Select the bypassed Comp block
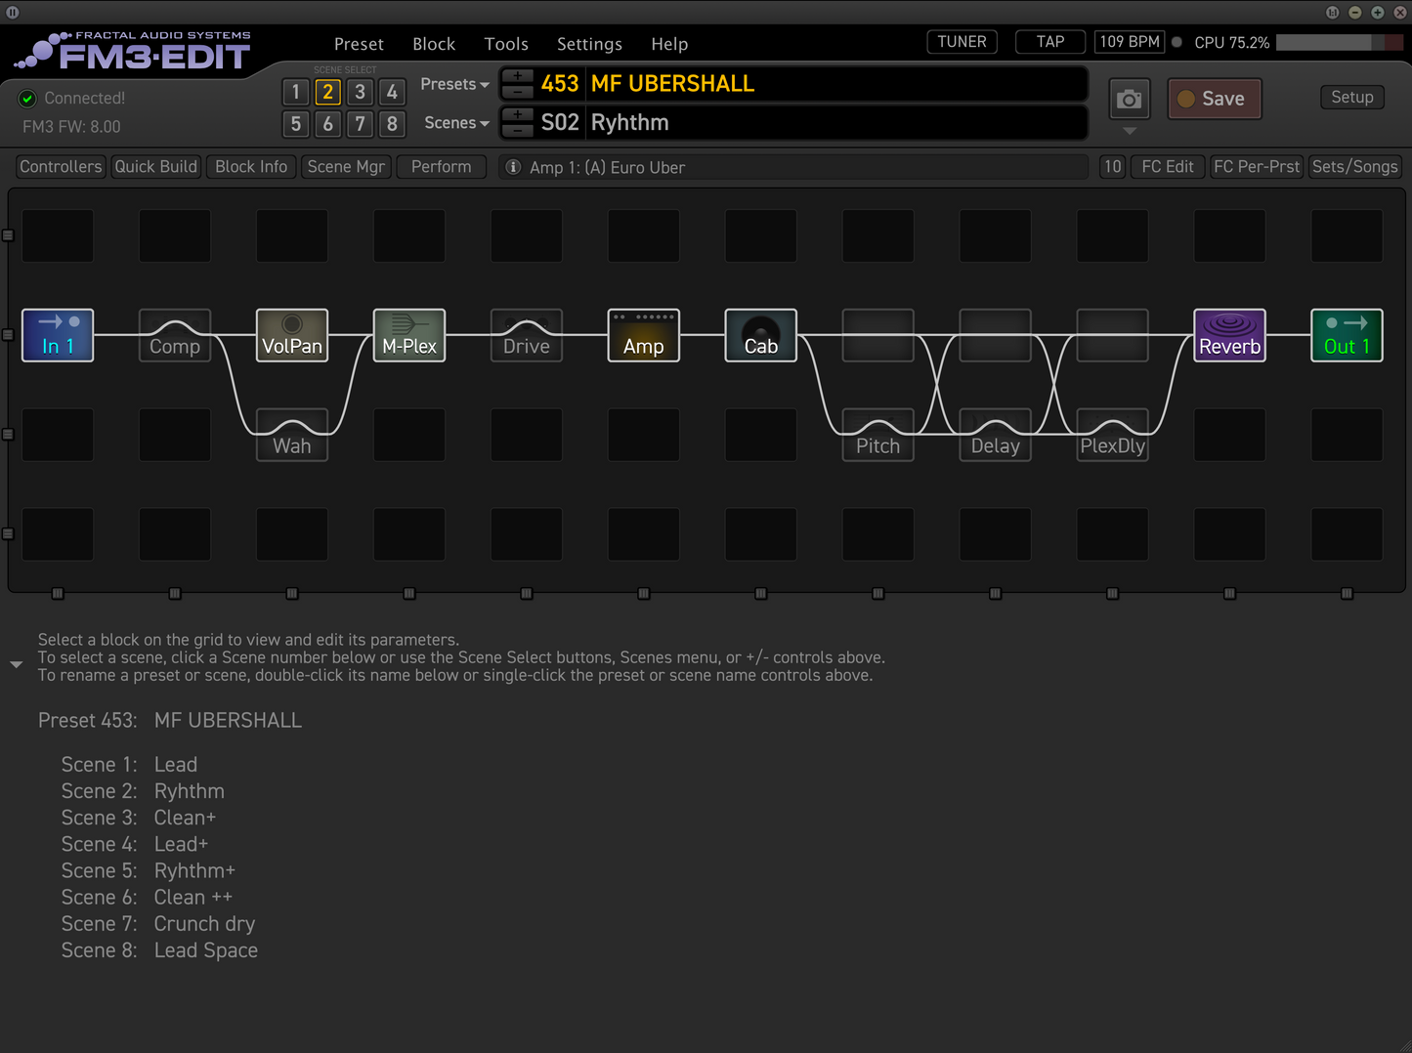Image resolution: width=1412 pixels, height=1053 pixels. pyautogui.click(x=175, y=335)
